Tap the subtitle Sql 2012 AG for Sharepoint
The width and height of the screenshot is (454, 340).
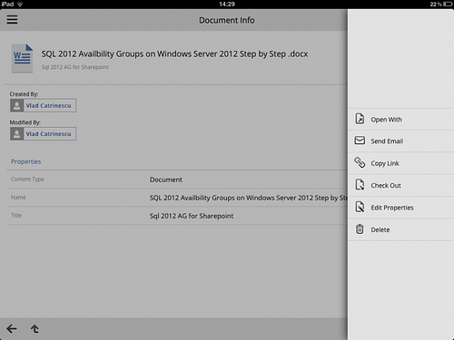click(75, 67)
